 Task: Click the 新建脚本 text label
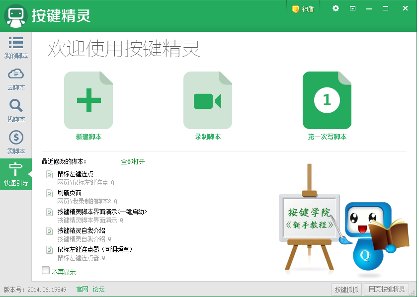(x=88, y=137)
